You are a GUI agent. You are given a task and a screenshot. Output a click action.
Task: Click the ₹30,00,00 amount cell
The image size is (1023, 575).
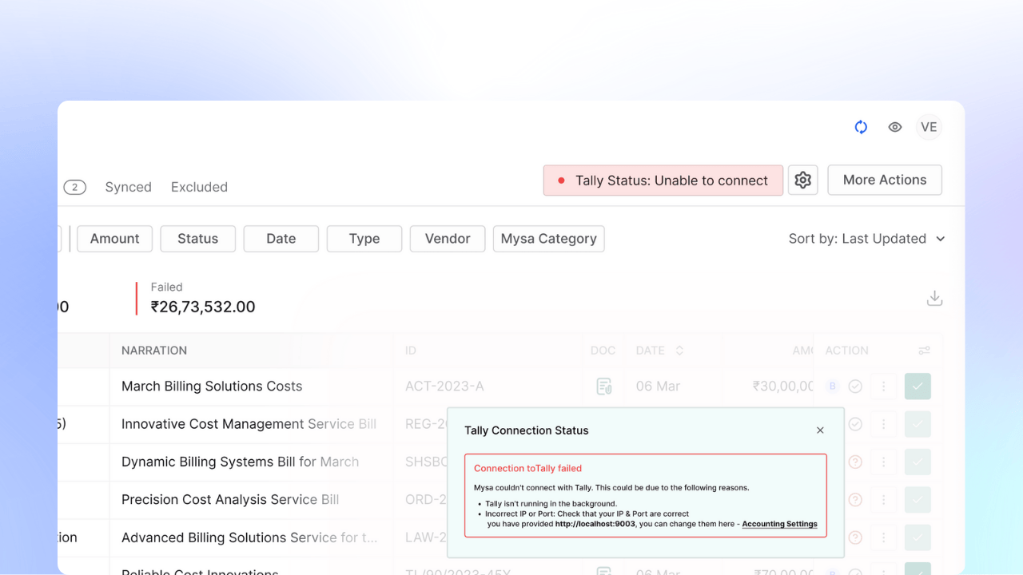[x=783, y=387]
